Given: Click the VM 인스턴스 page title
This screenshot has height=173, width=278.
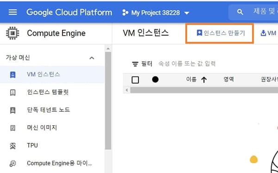Looking at the screenshot, I should point(145,33).
